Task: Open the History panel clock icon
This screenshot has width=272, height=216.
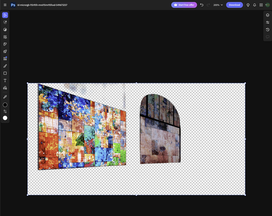Action: pos(267,30)
